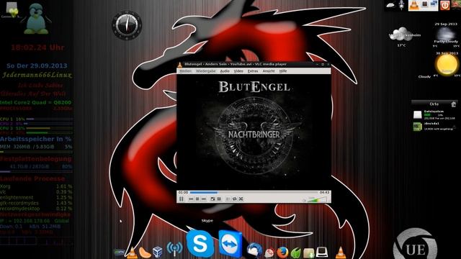Image resolution: width=461 pixels, height=259 pixels.
Task: Open Dateisystem in Orte panel
Action: pos(434,114)
